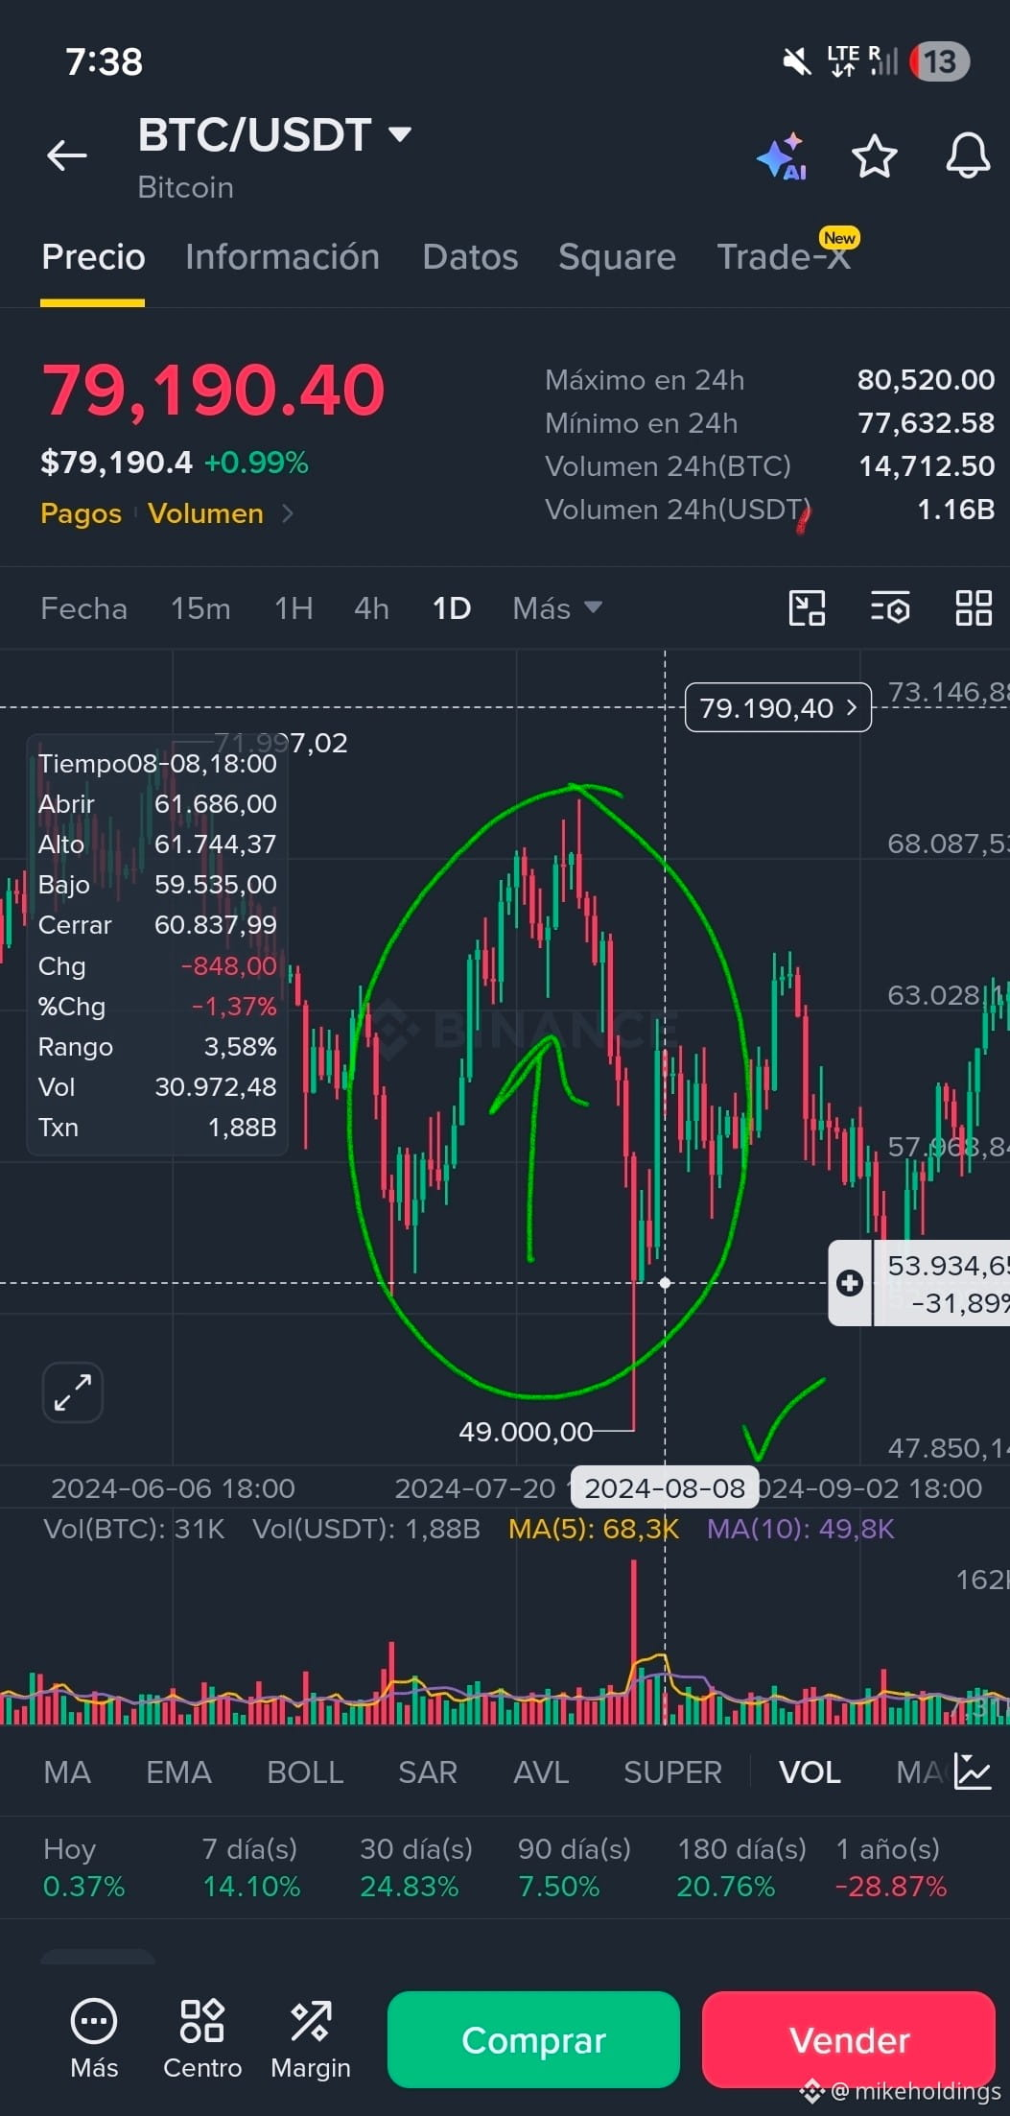This screenshot has height=2116, width=1010.
Task: Add BTC/USDT to favorites with star
Action: click(x=874, y=156)
